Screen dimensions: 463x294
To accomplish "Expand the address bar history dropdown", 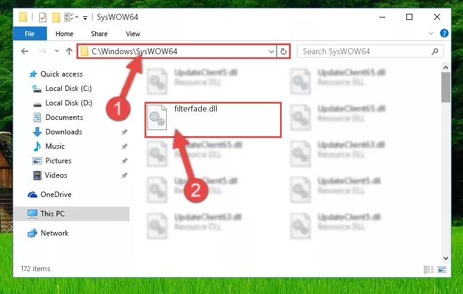I will [272, 52].
